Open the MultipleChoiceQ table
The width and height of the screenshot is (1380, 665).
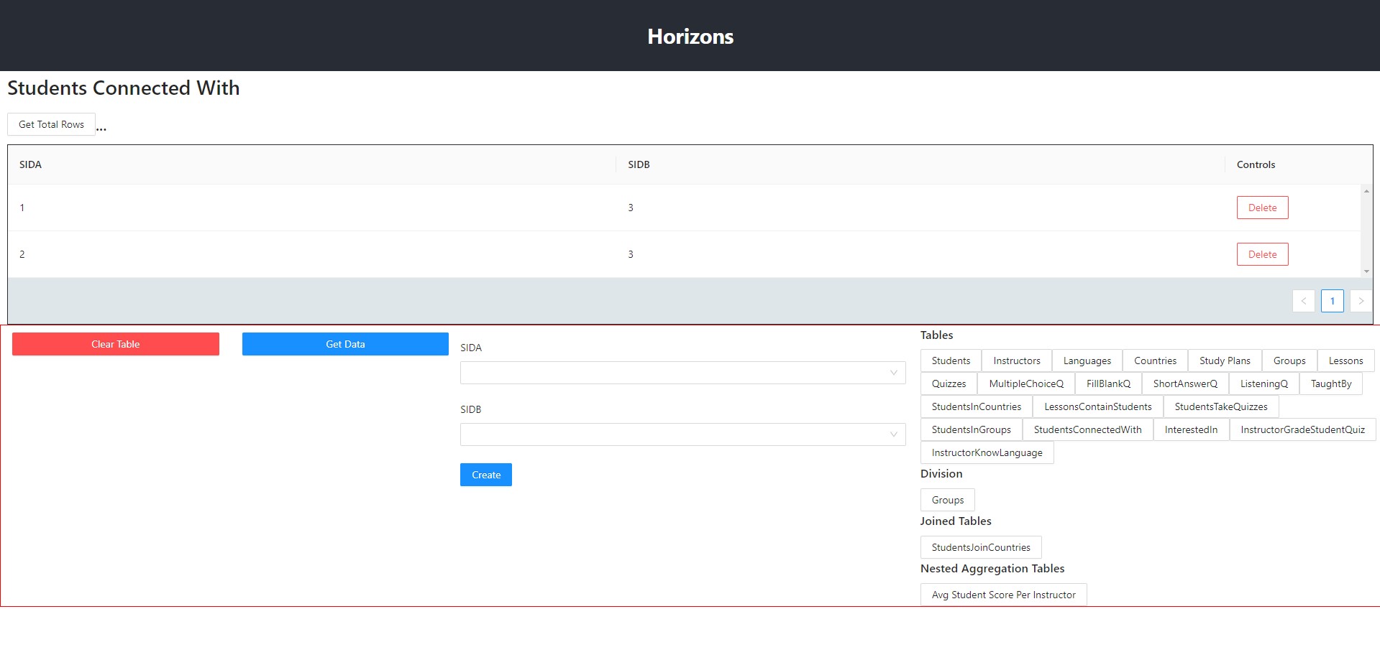[x=1025, y=383]
